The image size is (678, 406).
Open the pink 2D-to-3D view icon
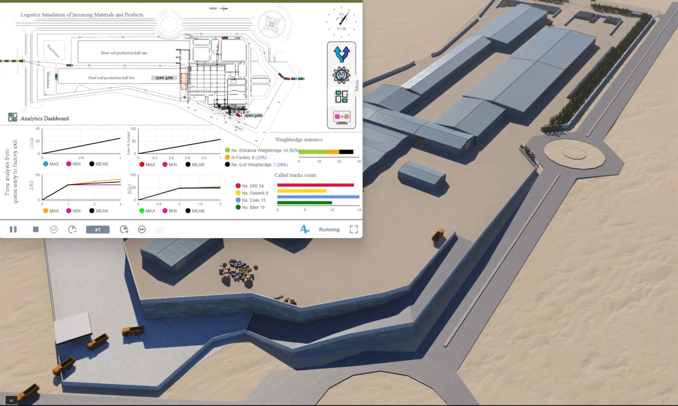coord(342,117)
